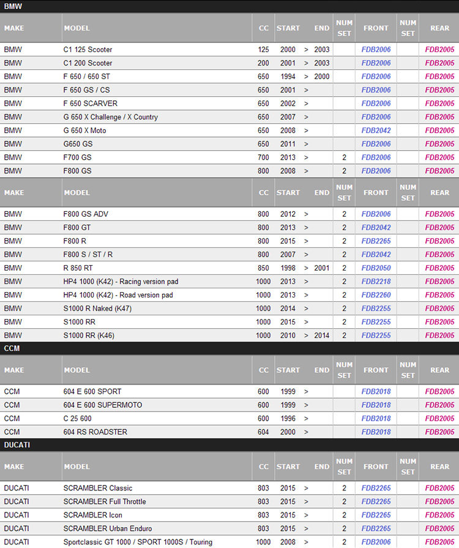Open rear pad FDB2005 for BMW C1 125 Scooter

coord(439,50)
